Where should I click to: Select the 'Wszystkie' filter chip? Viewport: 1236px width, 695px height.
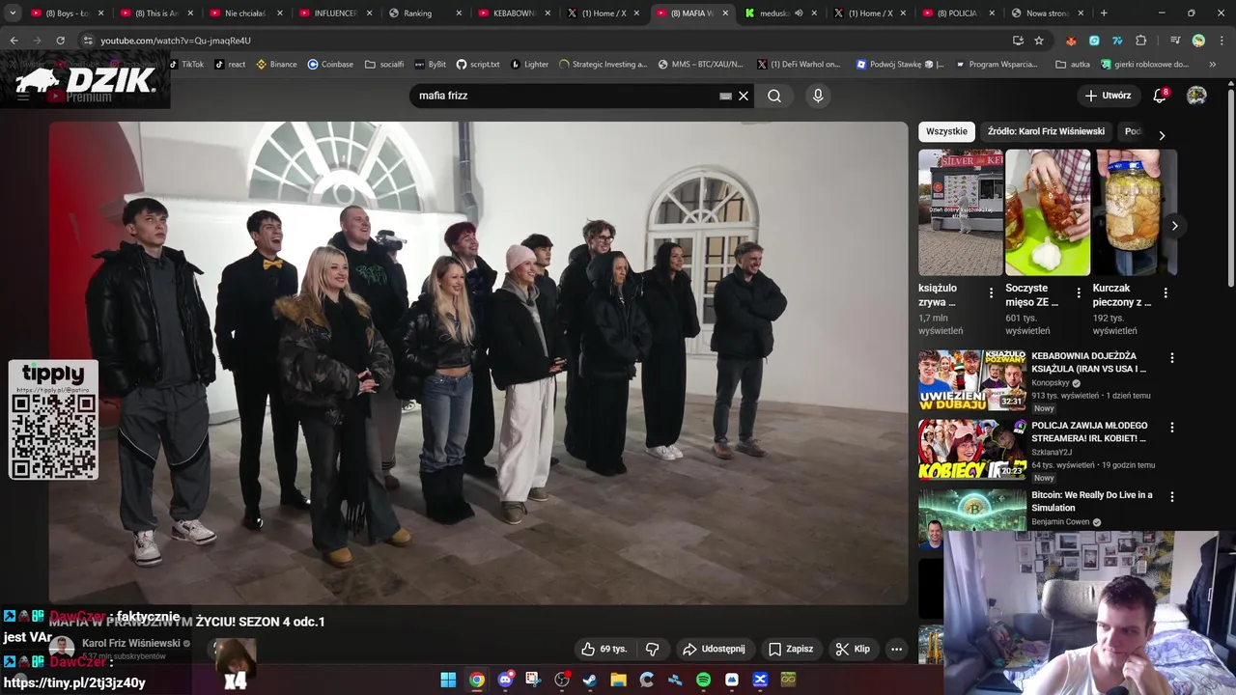click(x=946, y=131)
